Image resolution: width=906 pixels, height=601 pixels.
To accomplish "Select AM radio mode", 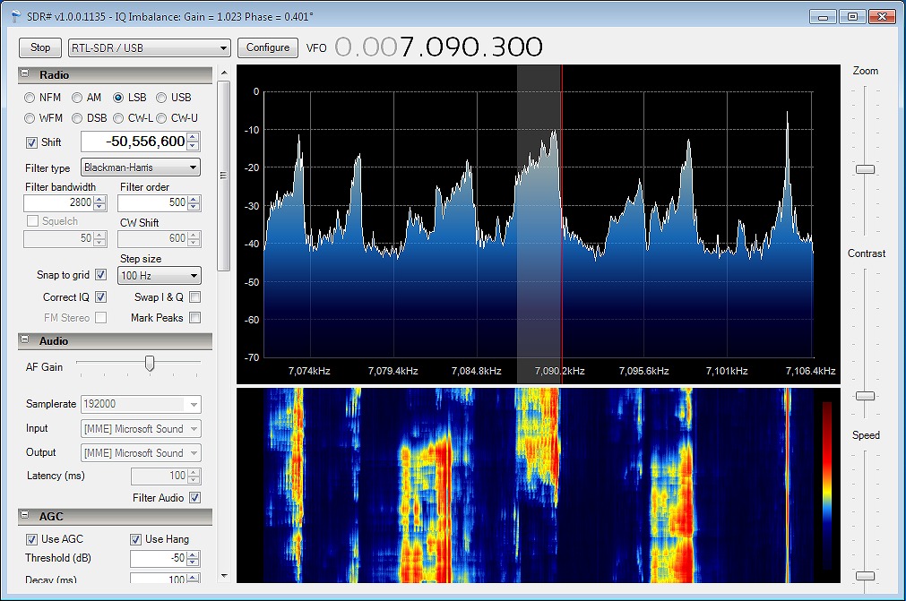I will [78, 98].
